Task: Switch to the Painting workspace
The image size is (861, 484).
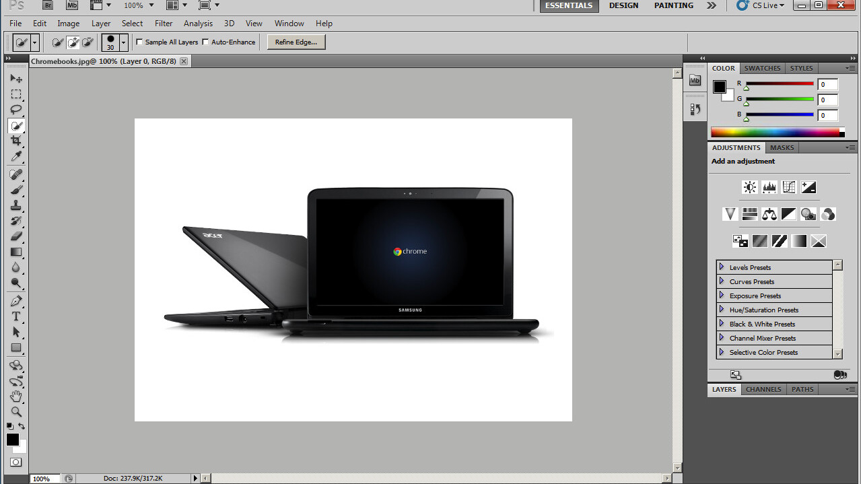Action: pos(675,5)
